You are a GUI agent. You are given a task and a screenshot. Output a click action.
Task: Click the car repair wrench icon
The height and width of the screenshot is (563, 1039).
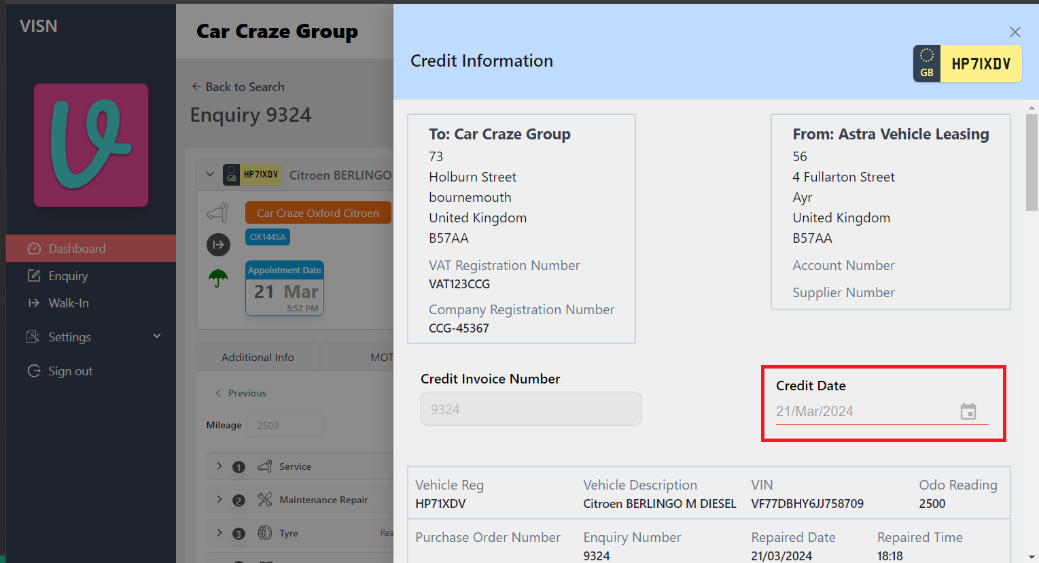click(x=217, y=212)
